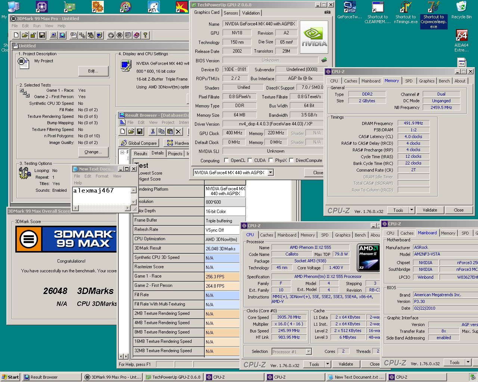The image size is (478, 382).
Task: Collapse the tree node in Result Browser left pane
Action: click(x=122, y=152)
